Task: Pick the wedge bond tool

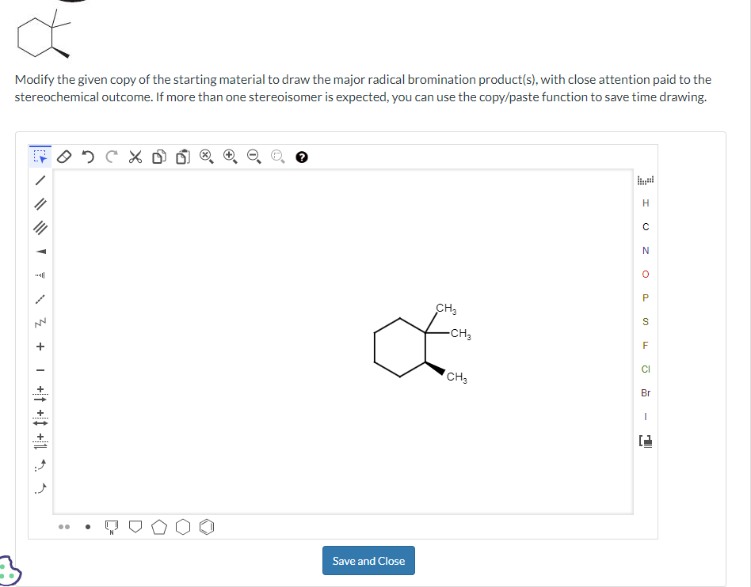Action: (40, 252)
